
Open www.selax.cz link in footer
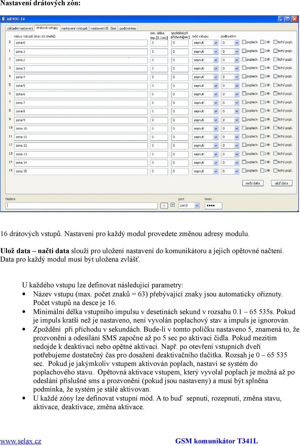coord(21,441)
